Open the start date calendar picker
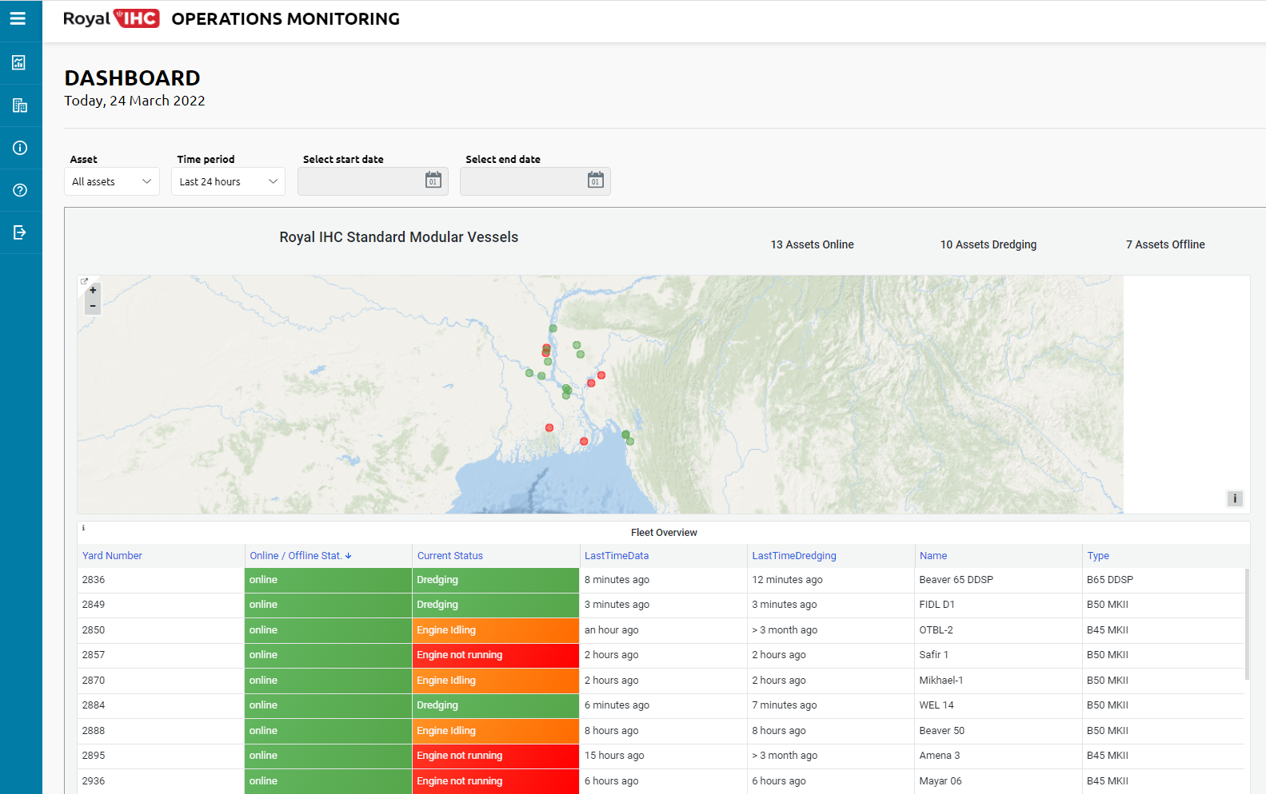Screen dimensions: 1266x794 433,181
